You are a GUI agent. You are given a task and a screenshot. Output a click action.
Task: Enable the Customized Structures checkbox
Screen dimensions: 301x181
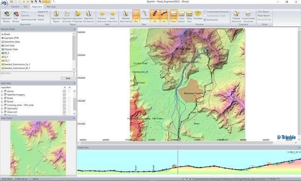tap(205, 12)
